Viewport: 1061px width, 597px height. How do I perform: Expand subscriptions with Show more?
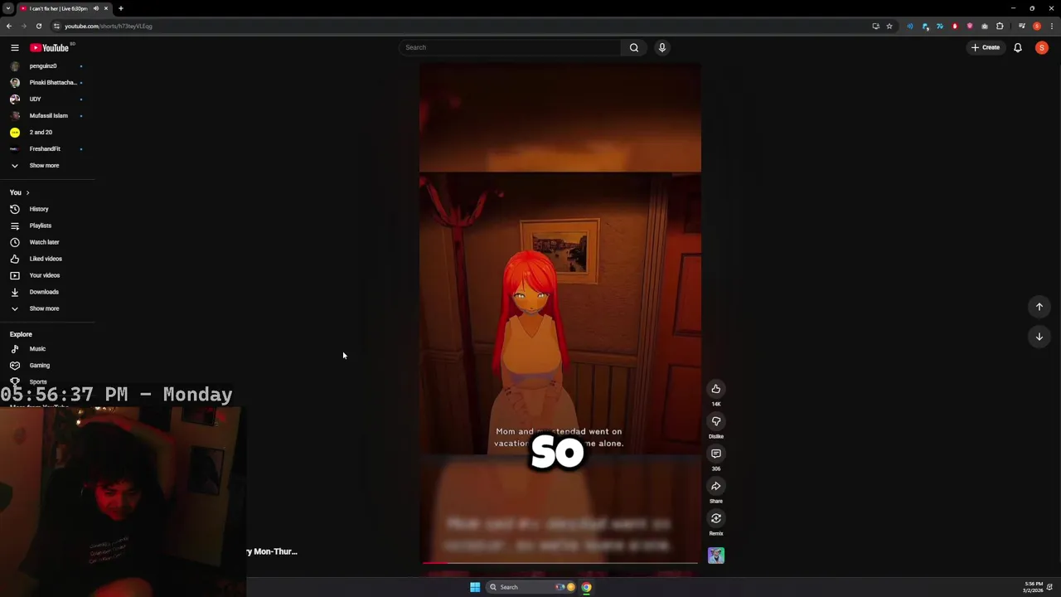coord(44,165)
